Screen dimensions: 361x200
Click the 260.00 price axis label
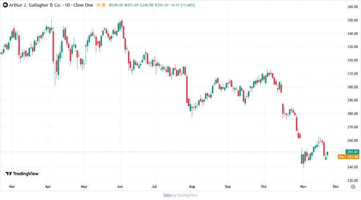coord(353,140)
